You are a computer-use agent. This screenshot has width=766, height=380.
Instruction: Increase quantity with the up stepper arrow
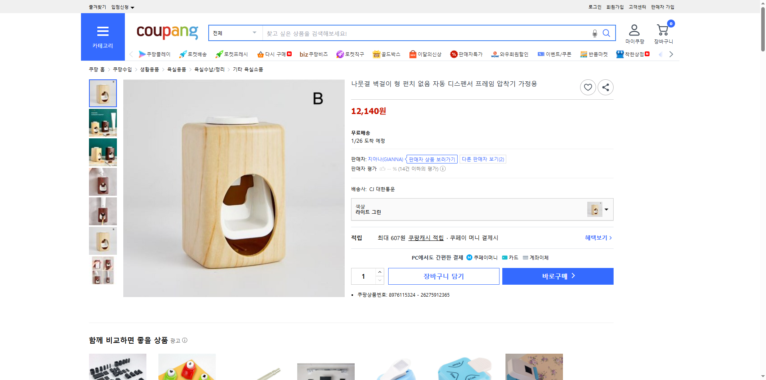pos(379,272)
